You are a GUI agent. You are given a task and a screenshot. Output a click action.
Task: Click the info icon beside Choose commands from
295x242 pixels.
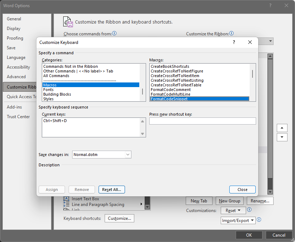[x=114, y=34]
